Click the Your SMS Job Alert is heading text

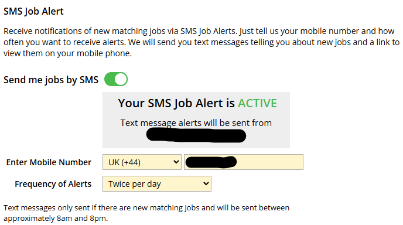point(176,103)
